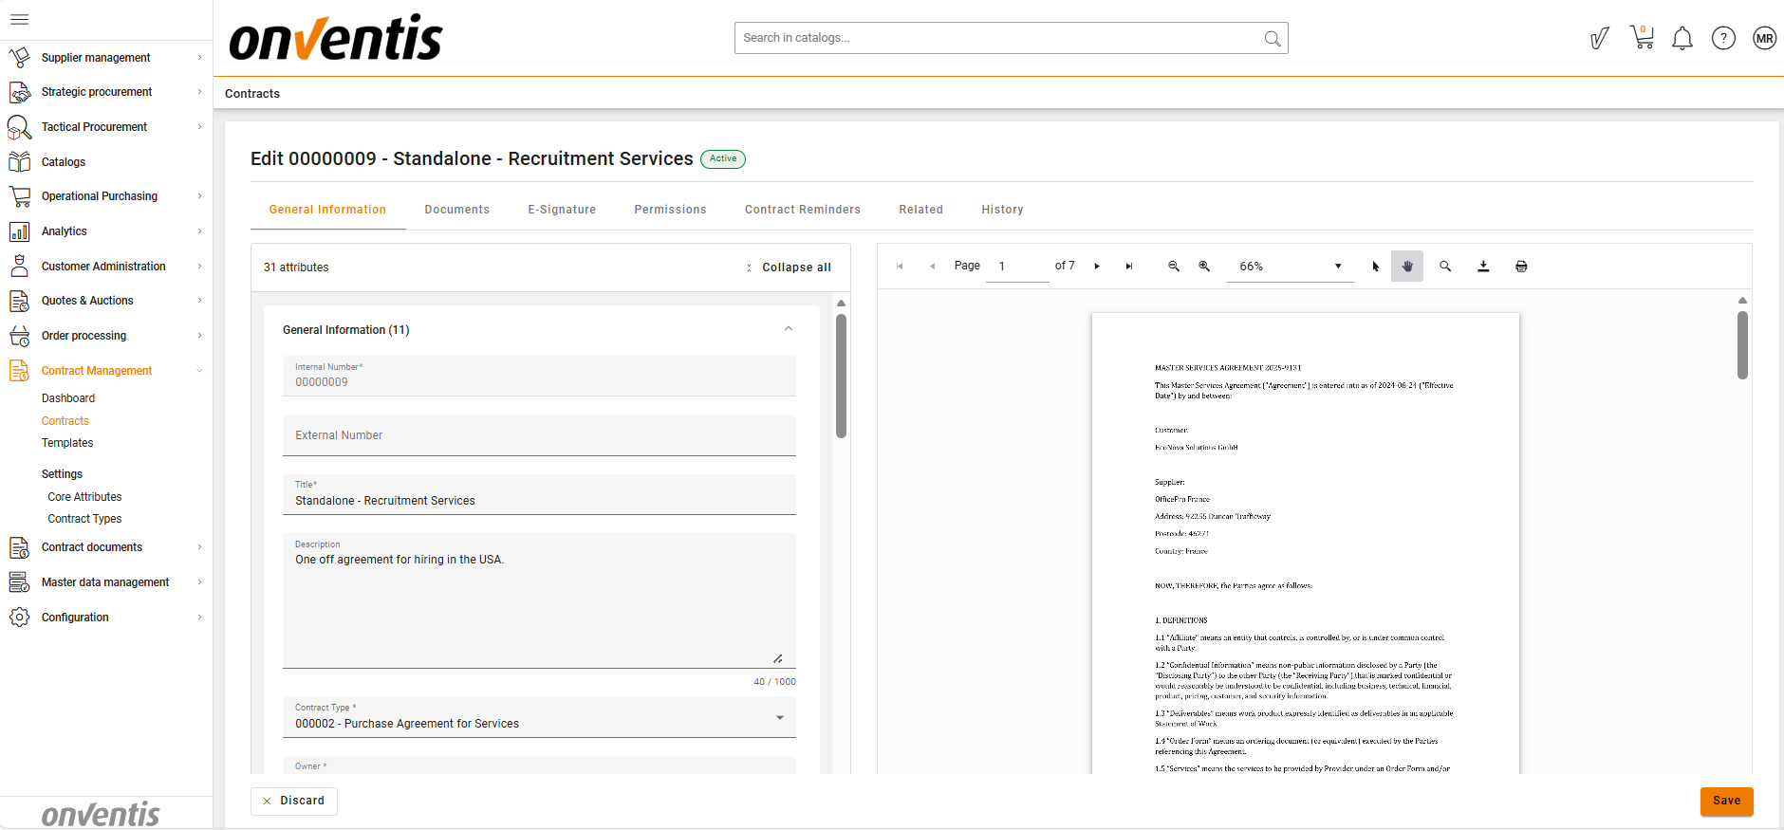Print the contract document
Screen dimensions: 1784x830
(x=1521, y=267)
